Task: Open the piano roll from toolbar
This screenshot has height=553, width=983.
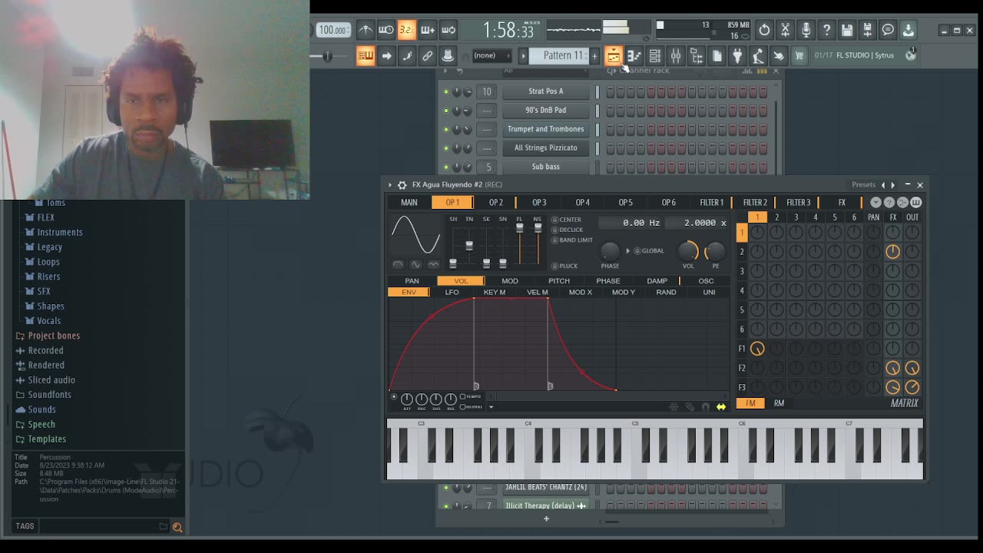Action: [634, 55]
